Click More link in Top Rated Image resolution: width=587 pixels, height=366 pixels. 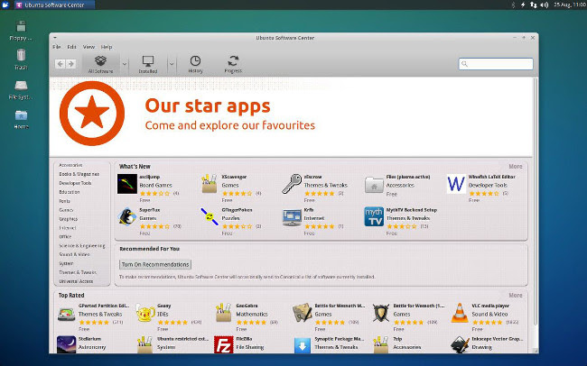(516, 296)
